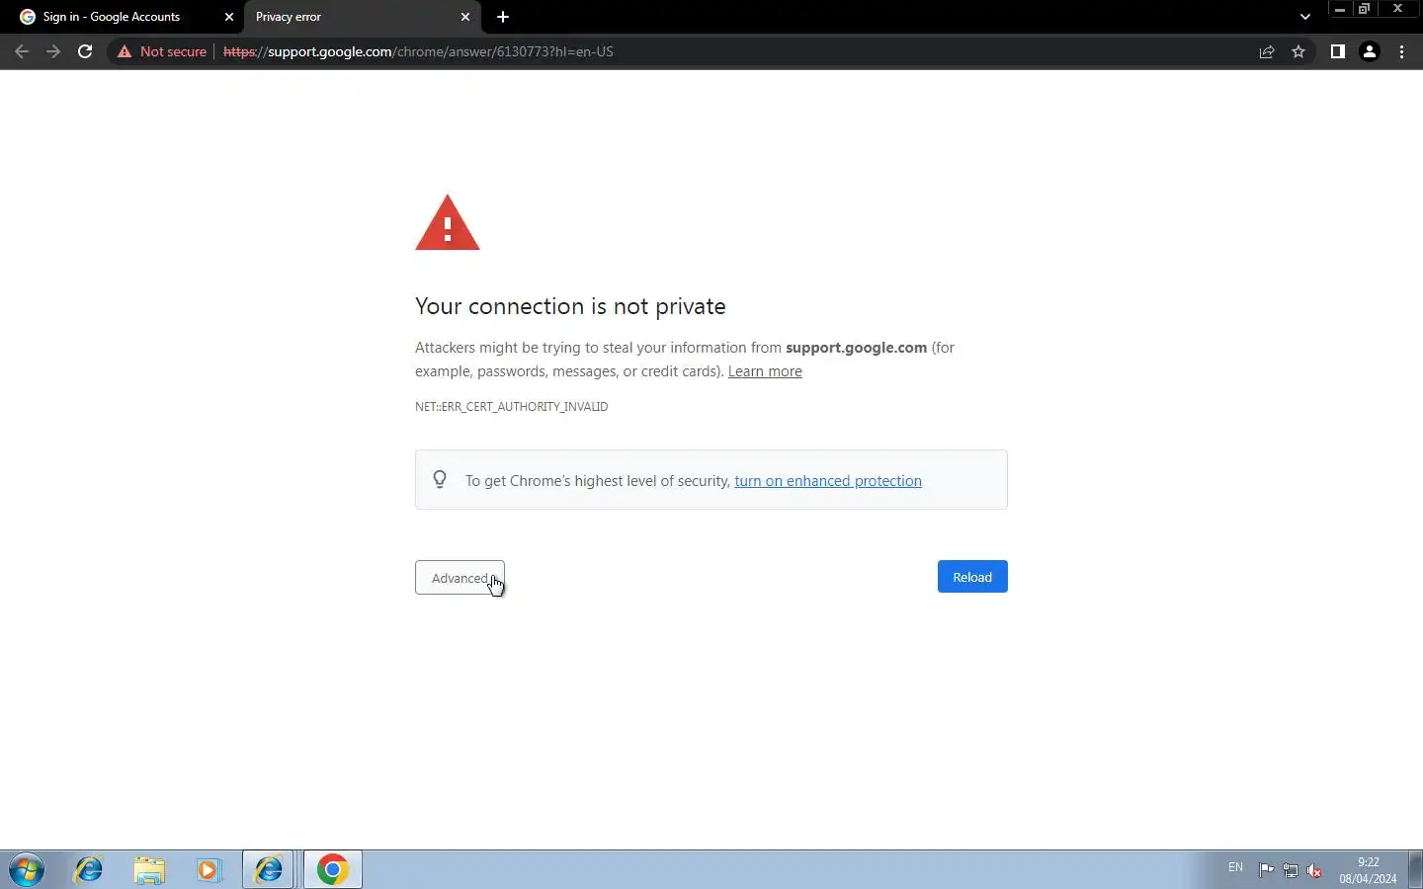
Task: Click the muted volume tray icon
Action: click(1314, 870)
